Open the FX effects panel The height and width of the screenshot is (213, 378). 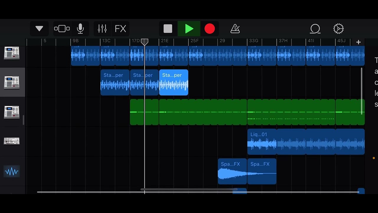[x=120, y=29]
